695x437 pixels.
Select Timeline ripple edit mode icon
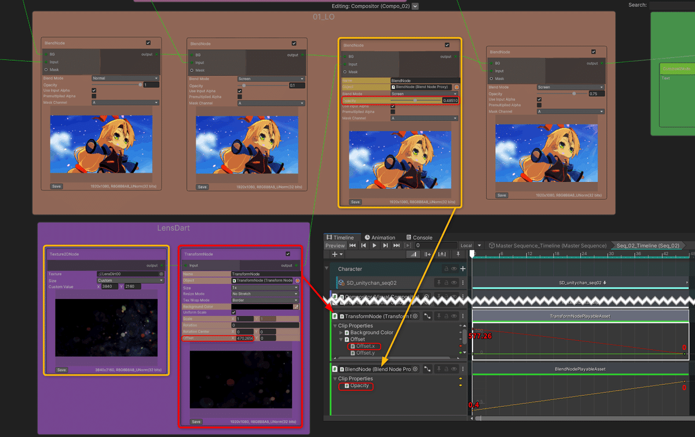pyautogui.click(x=427, y=254)
